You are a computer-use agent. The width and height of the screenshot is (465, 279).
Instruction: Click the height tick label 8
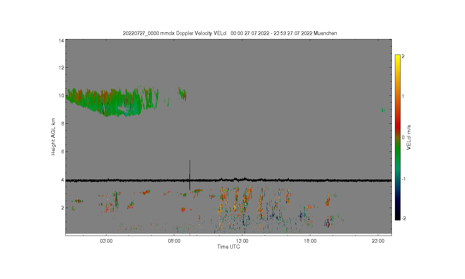(63, 124)
